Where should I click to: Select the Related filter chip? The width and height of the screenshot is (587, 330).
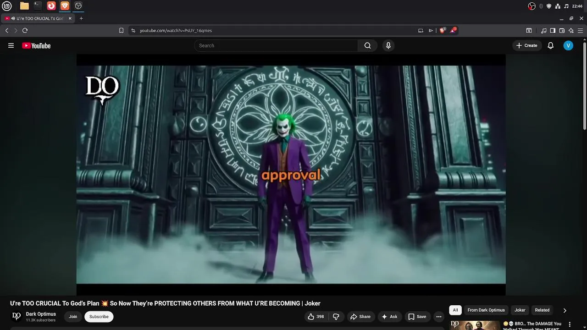[x=542, y=310]
